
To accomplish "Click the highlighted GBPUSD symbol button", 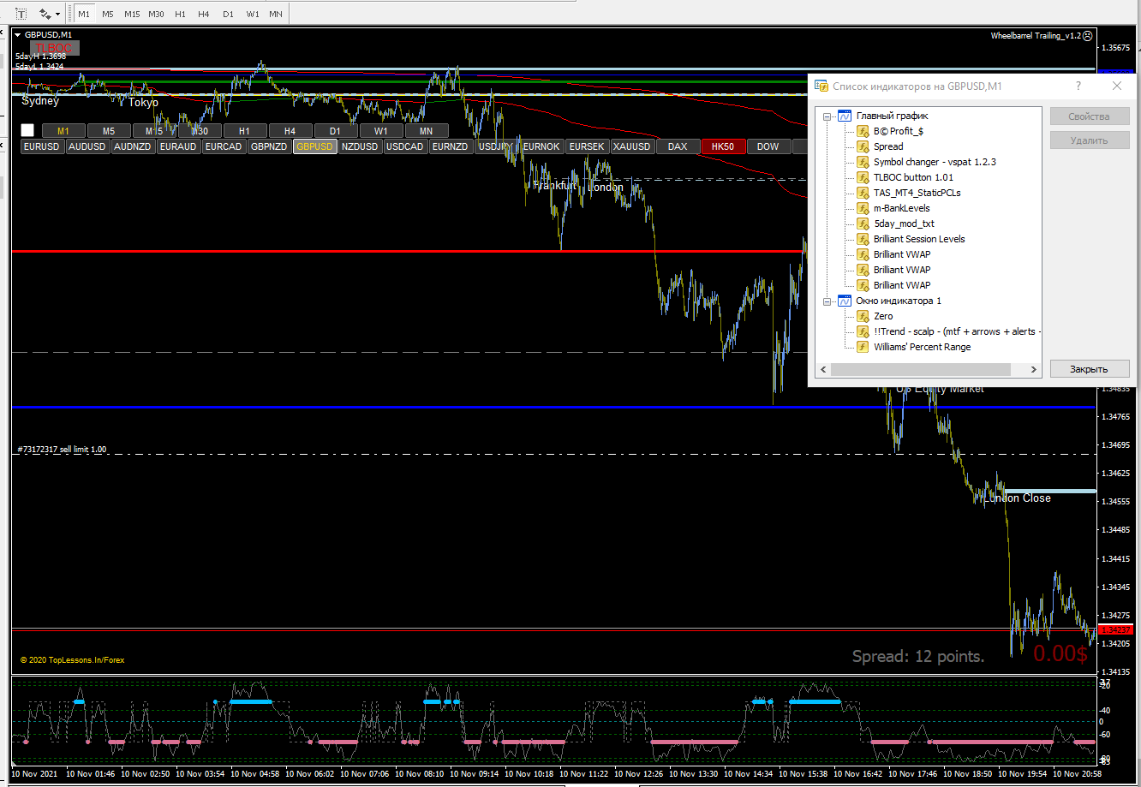I will pos(314,146).
